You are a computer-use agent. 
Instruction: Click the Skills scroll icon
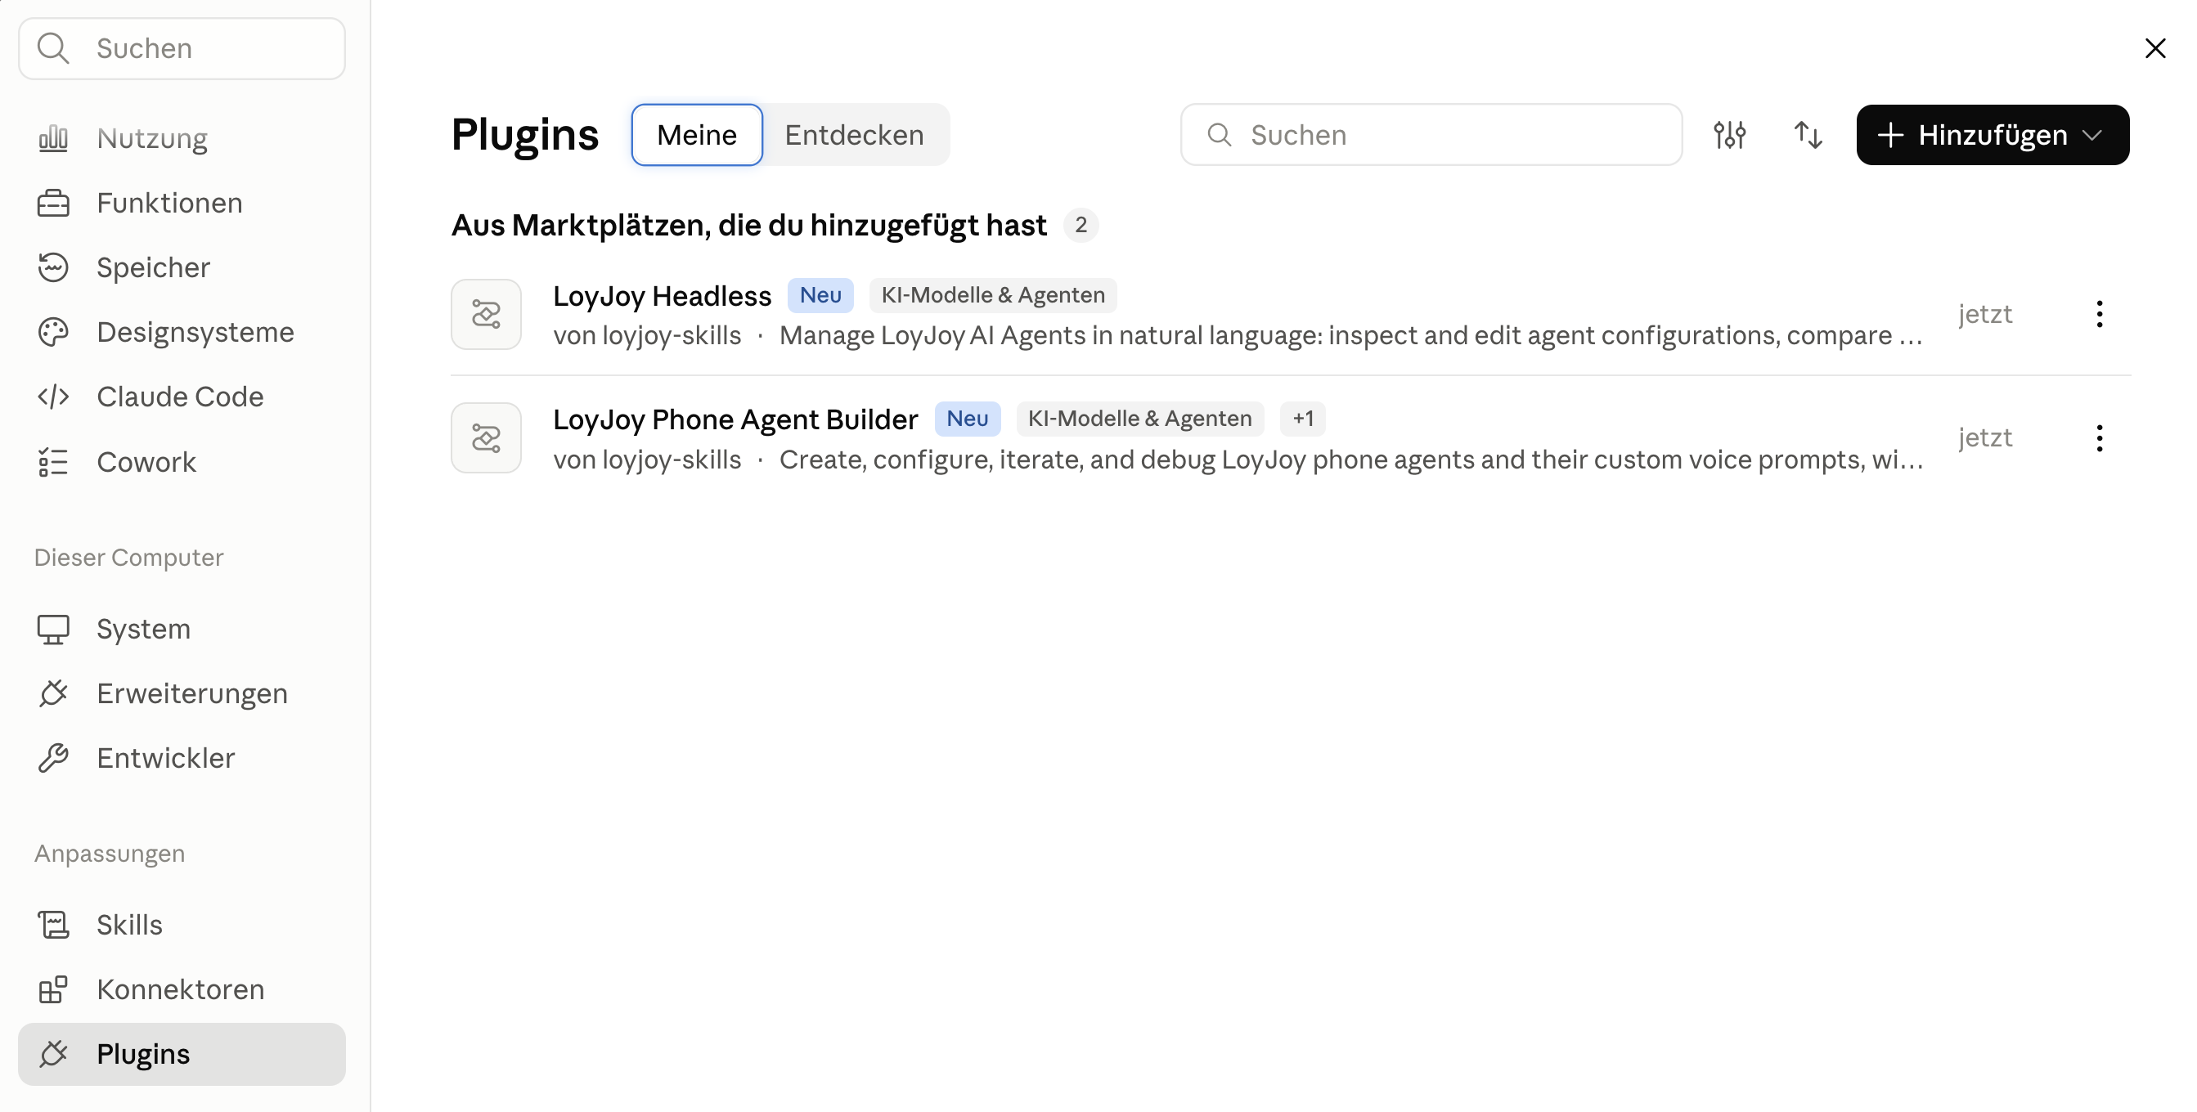53,925
